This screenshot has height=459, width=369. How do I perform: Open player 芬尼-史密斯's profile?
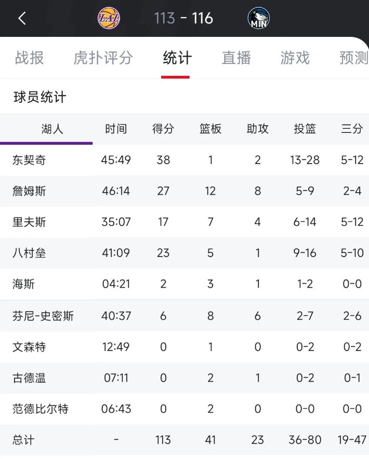pyautogui.click(x=43, y=316)
